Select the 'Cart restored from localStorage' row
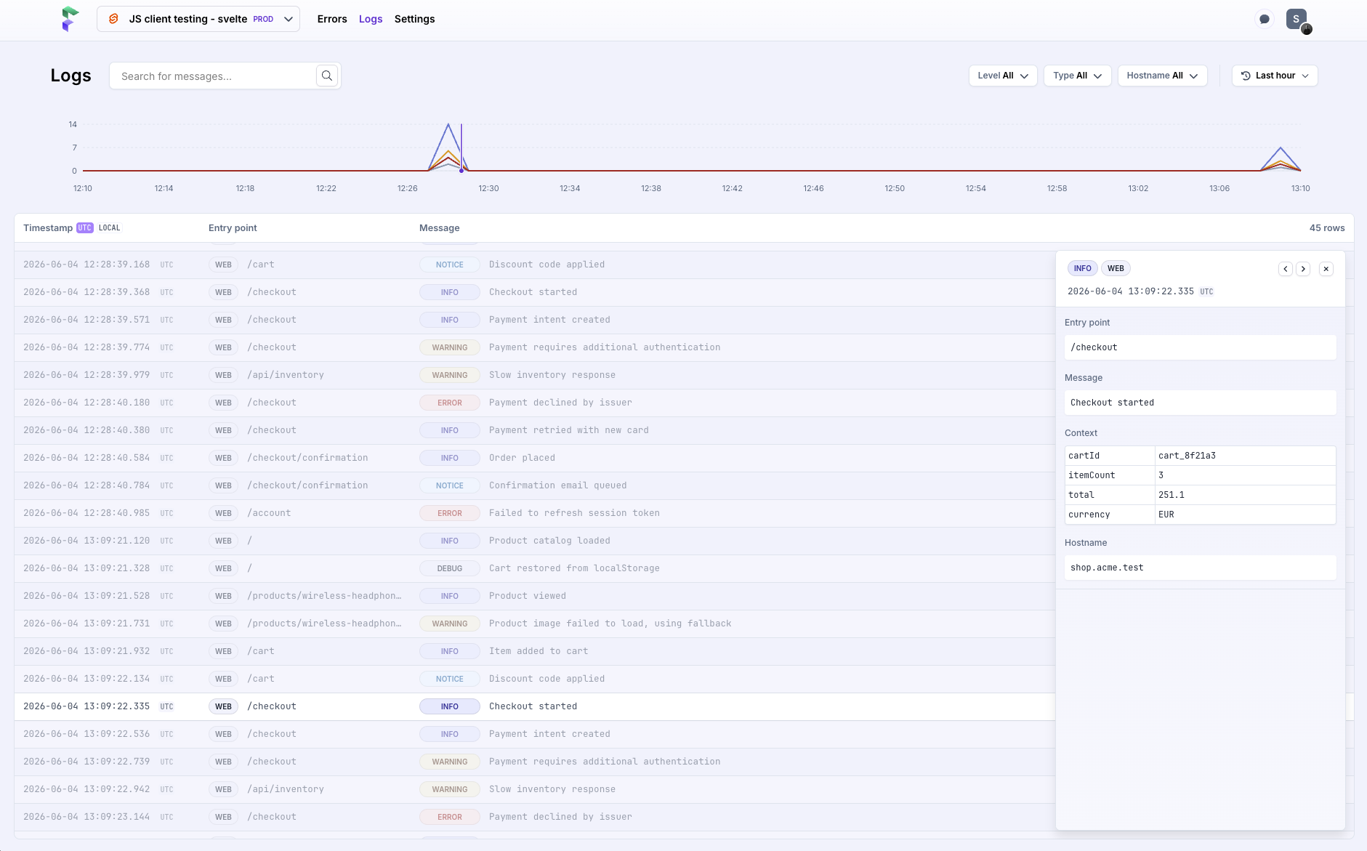The width and height of the screenshot is (1367, 851). point(534,568)
